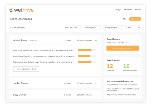This screenshot has height=110, width=151.
Task: Select the My Team toggle
Action: click(x=135, y=19)
